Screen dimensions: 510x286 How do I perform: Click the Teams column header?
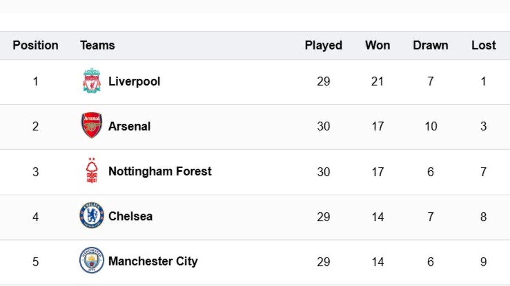tap(97, 45)
